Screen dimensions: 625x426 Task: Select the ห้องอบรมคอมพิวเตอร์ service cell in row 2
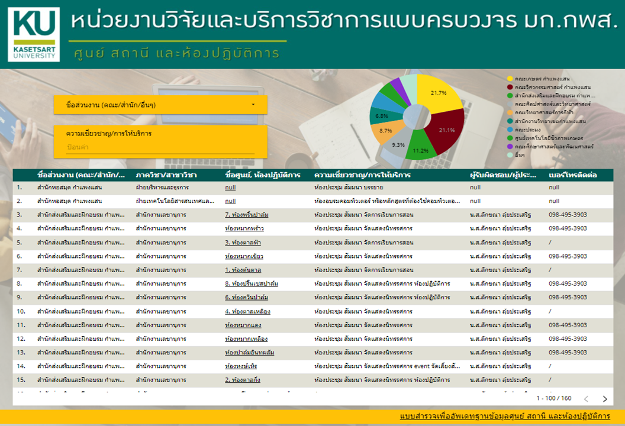click(386, 201)
